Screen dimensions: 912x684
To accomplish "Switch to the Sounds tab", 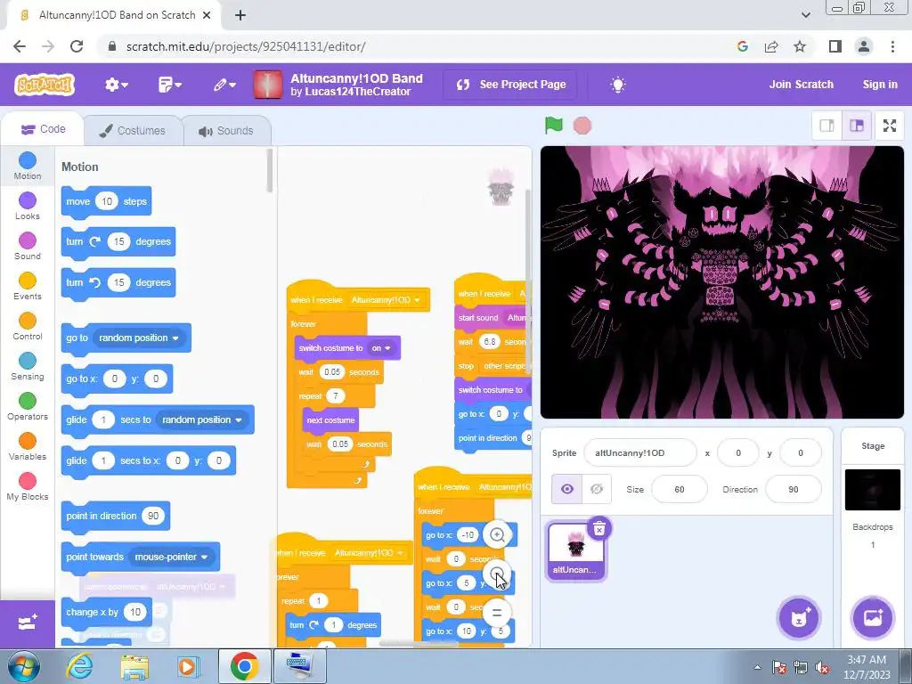I will [226, 130].
